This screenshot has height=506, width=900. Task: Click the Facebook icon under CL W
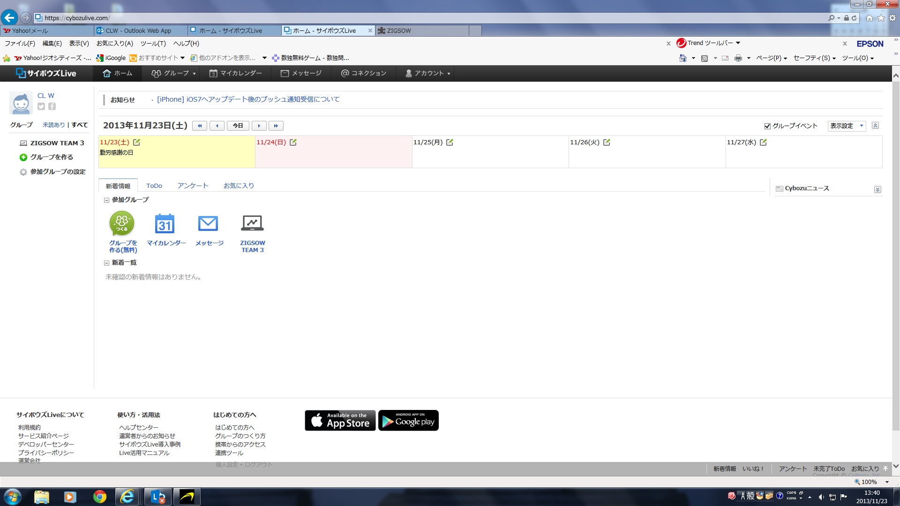point(52,106)
